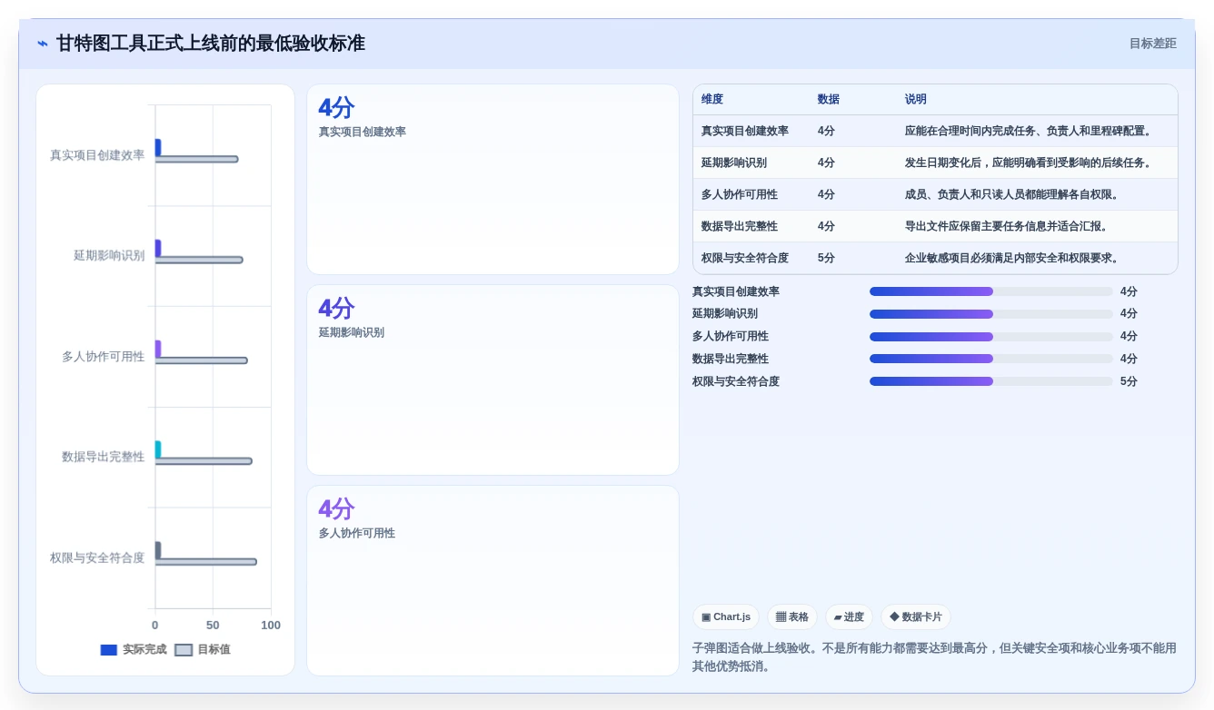The height and width of the screenshot is (710, 1214).
Task: Click the 5分 cell in the table
Action: click(826, 259)
